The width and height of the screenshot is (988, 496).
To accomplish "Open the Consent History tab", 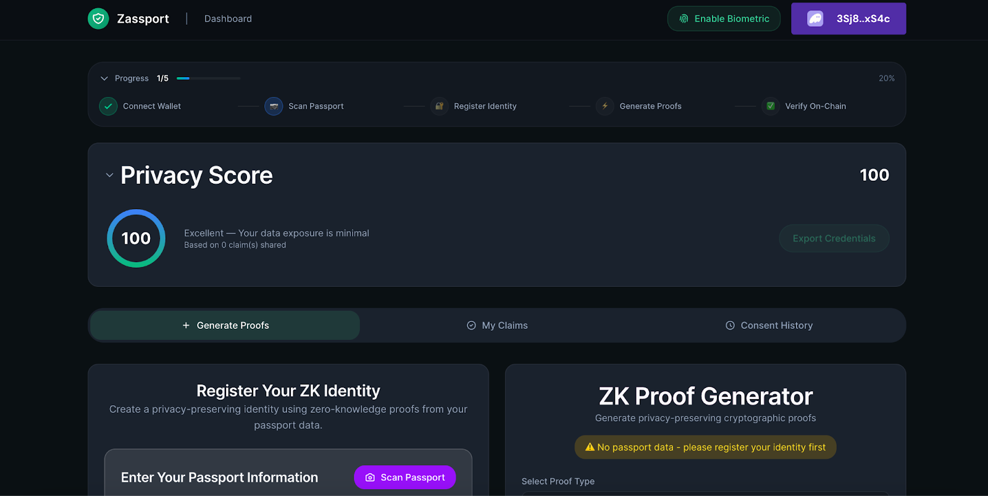I will (x=769, y=325).
